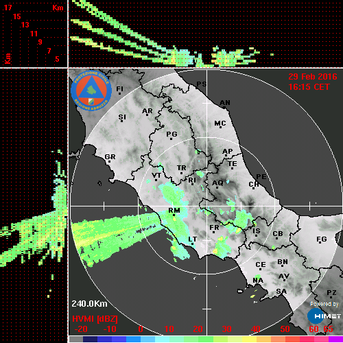Pick the yellow swatch on dBZ scale
Screen dimensions: 343x343
coord(249,339)
